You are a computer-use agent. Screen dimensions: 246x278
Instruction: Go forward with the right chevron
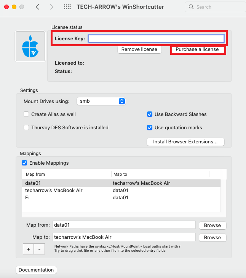tap(51, 7)
